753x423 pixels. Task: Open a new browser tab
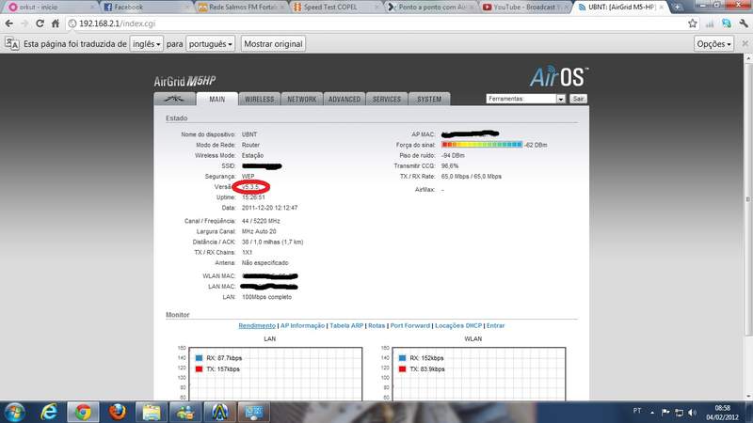pos(677,8)
